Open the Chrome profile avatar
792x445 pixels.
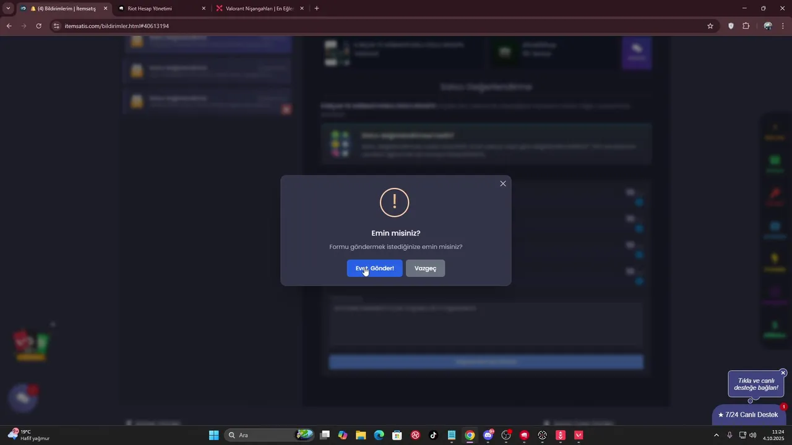point(768,26)
